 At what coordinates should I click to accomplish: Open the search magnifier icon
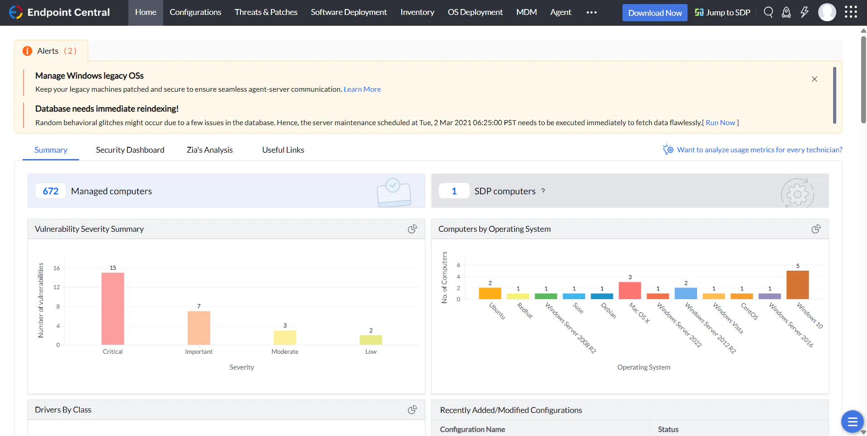point(768,12)
